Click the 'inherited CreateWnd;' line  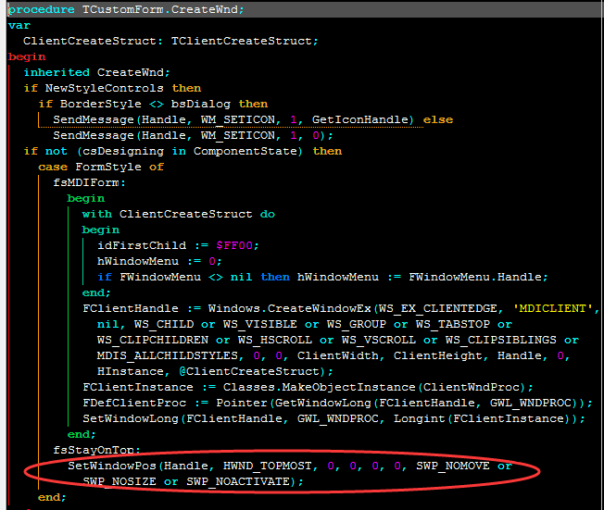coord(96,72)
